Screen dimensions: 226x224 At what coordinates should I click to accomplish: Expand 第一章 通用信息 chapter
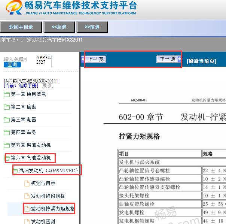pyautogui.click(x=28, y=94)
